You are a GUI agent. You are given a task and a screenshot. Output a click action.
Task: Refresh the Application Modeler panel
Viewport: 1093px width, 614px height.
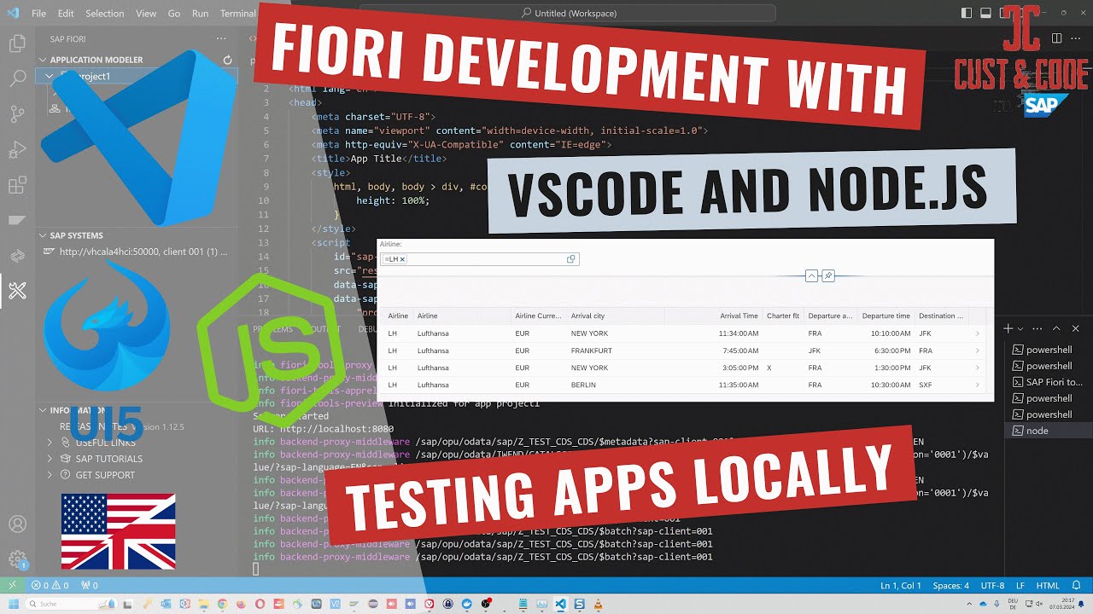click(227, 60)
